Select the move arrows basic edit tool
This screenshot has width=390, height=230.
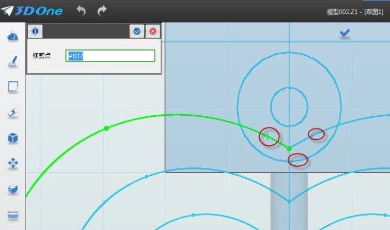[13, 164]
